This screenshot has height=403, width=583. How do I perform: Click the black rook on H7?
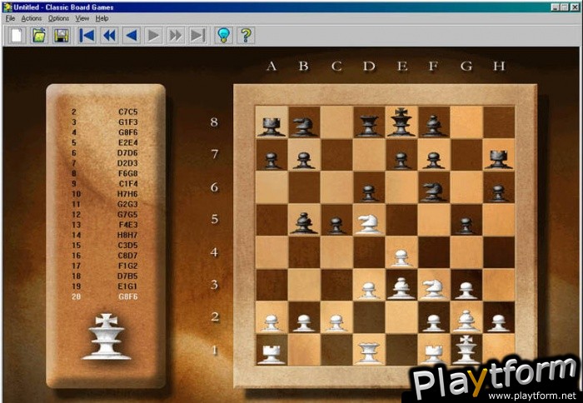(499, 159)
